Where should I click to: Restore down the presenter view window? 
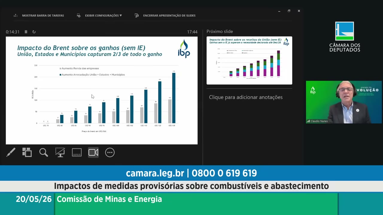pos(289,11)
